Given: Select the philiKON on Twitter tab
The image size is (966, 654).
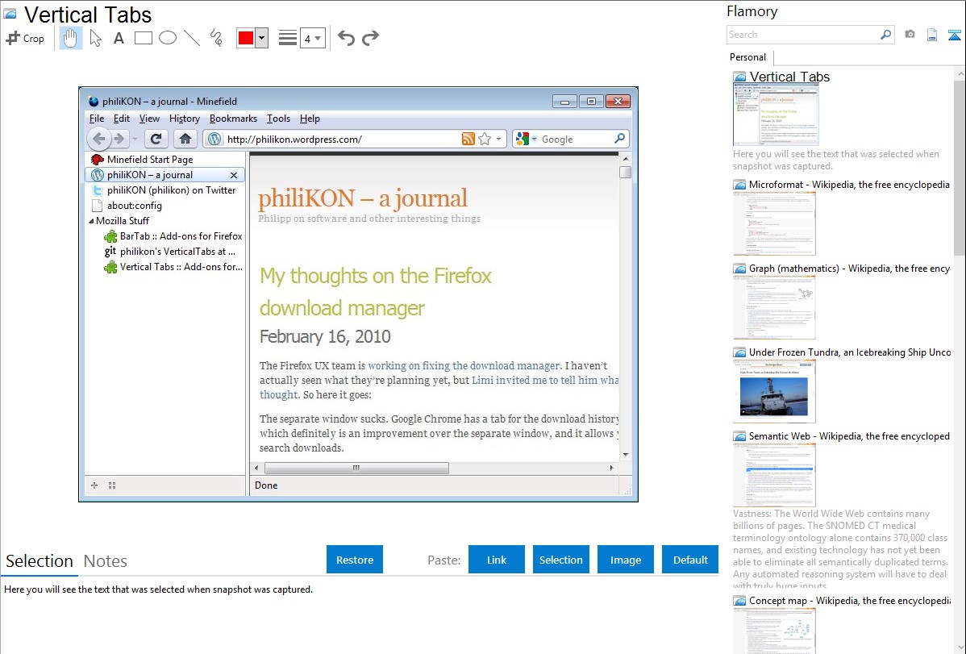Looking at the screenshot, I should click(165, 190).
